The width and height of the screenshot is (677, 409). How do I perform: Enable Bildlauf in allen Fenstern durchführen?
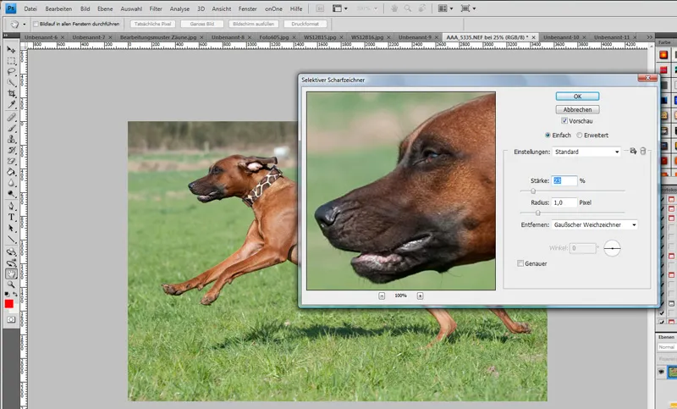(36, 25)
